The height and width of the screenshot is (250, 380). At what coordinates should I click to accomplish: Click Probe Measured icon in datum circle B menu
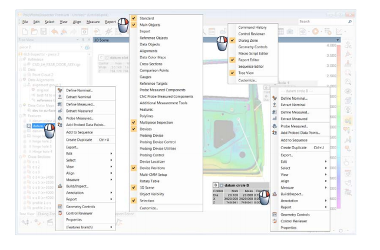(x=275, y=126)
